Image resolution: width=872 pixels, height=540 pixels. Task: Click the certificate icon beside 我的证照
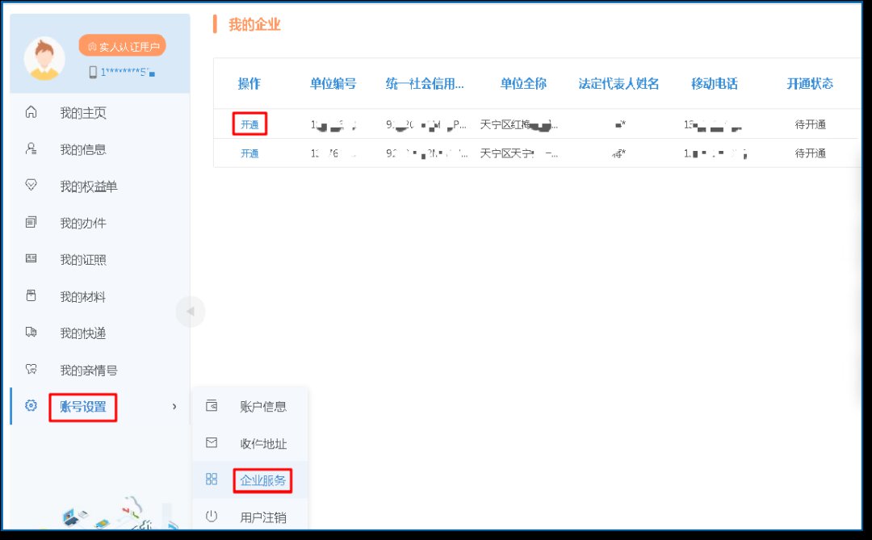[31, 258]
